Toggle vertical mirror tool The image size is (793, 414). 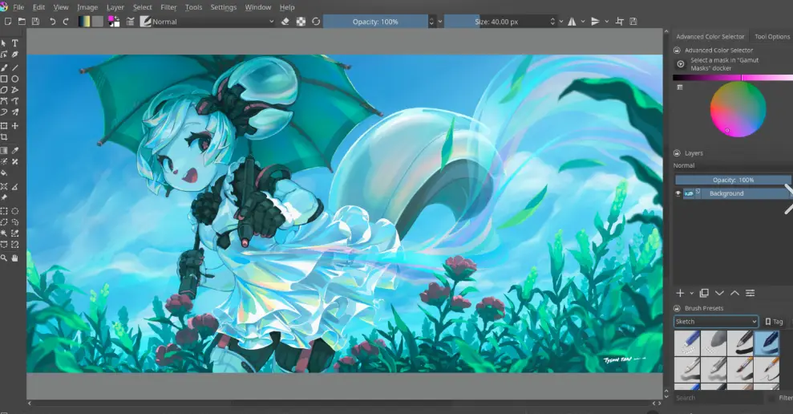595,21
